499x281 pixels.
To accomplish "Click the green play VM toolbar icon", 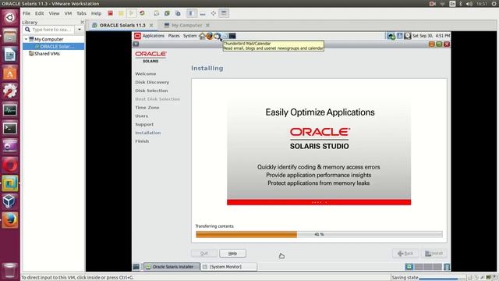I will pos(131,13).
